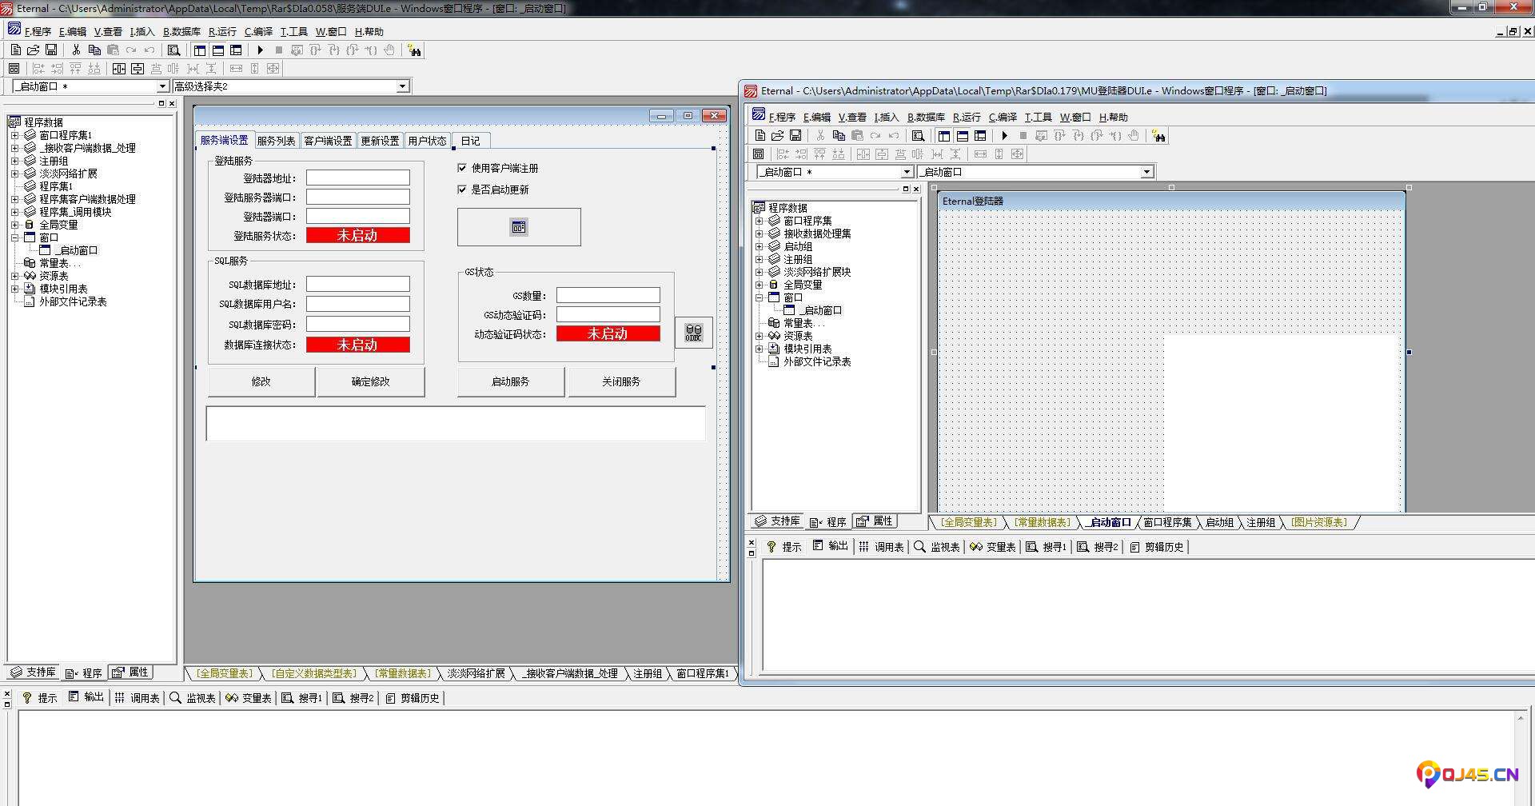This screenshot has height=806, width=1535.
Task: Expand 全局变量 node in left tree
Action: coord(14,225)
